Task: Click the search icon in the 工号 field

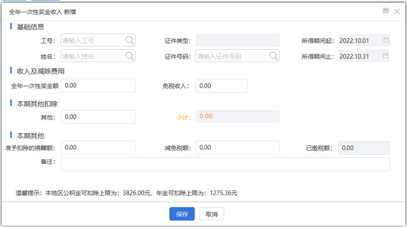Action: (x=130, y=40)
